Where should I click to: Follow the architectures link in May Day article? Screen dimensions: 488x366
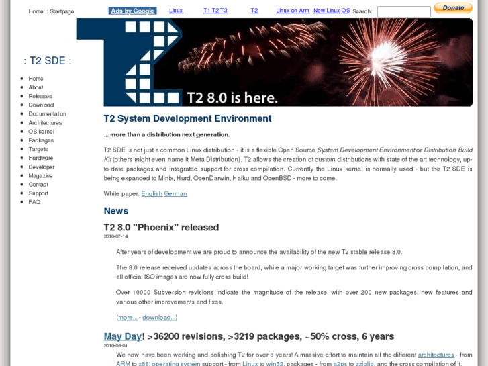pyautogui.click(x=436, y=355)
